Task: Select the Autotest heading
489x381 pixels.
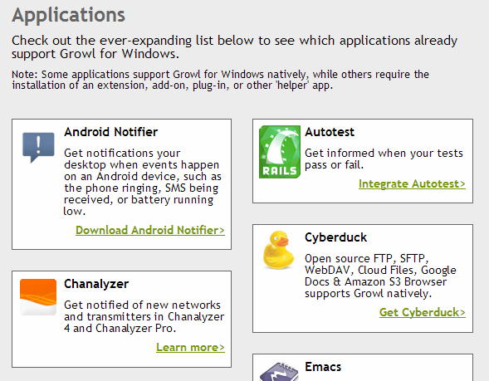Action: (x=330, y=132)
